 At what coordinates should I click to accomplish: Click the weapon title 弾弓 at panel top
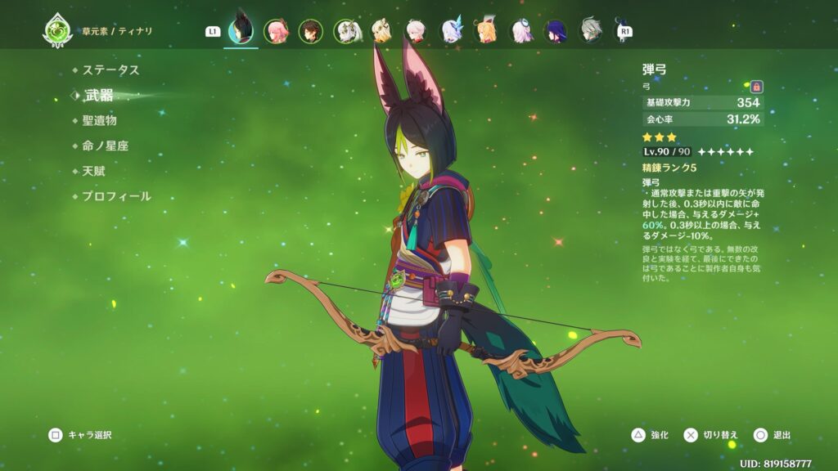[x=654, y=70]
